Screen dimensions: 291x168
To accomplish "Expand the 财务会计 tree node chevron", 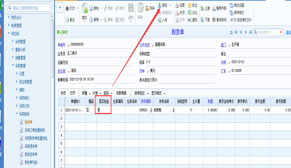I will click(x=9, y=17).
